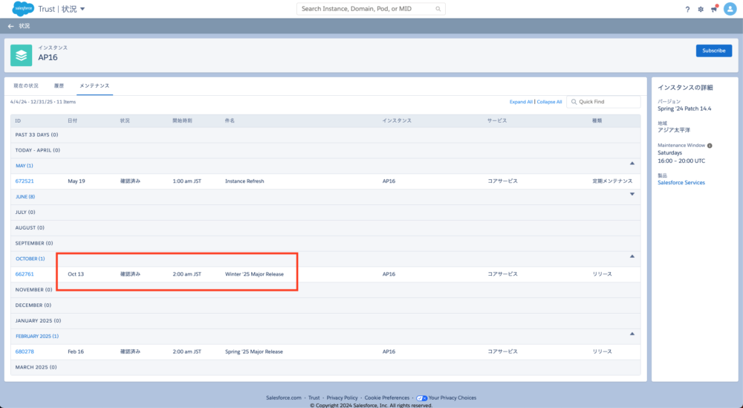Click the MARCH 2025 (0) row

(x=325, y=367)
